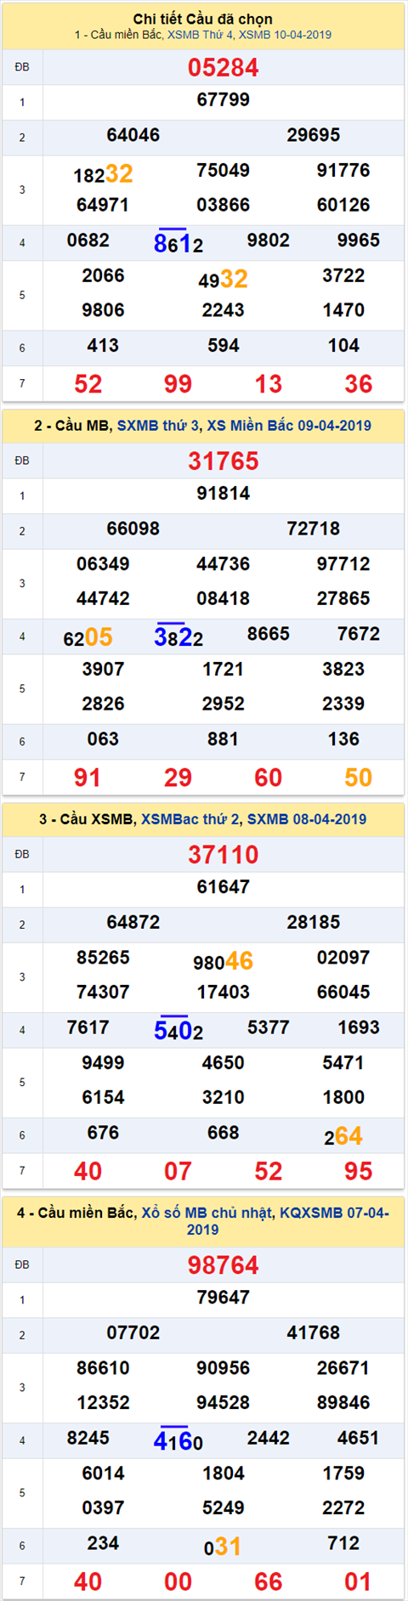Click the marked number 8612
Image resolution: width=408 pixels, height=1601 pixels.
click(178, 244)
